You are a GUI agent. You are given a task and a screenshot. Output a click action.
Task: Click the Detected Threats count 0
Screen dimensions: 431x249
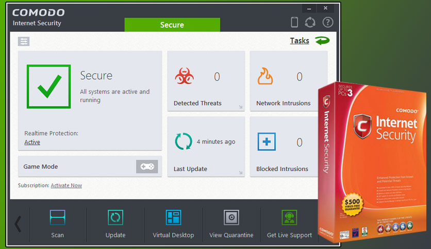point(217,77)
